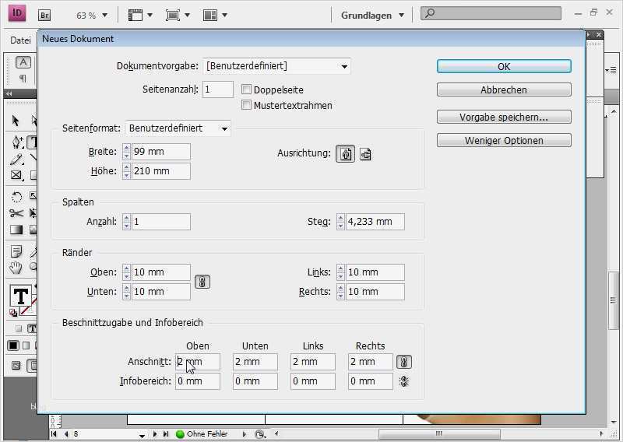Go to last page arrow

[x=166, y=434]
